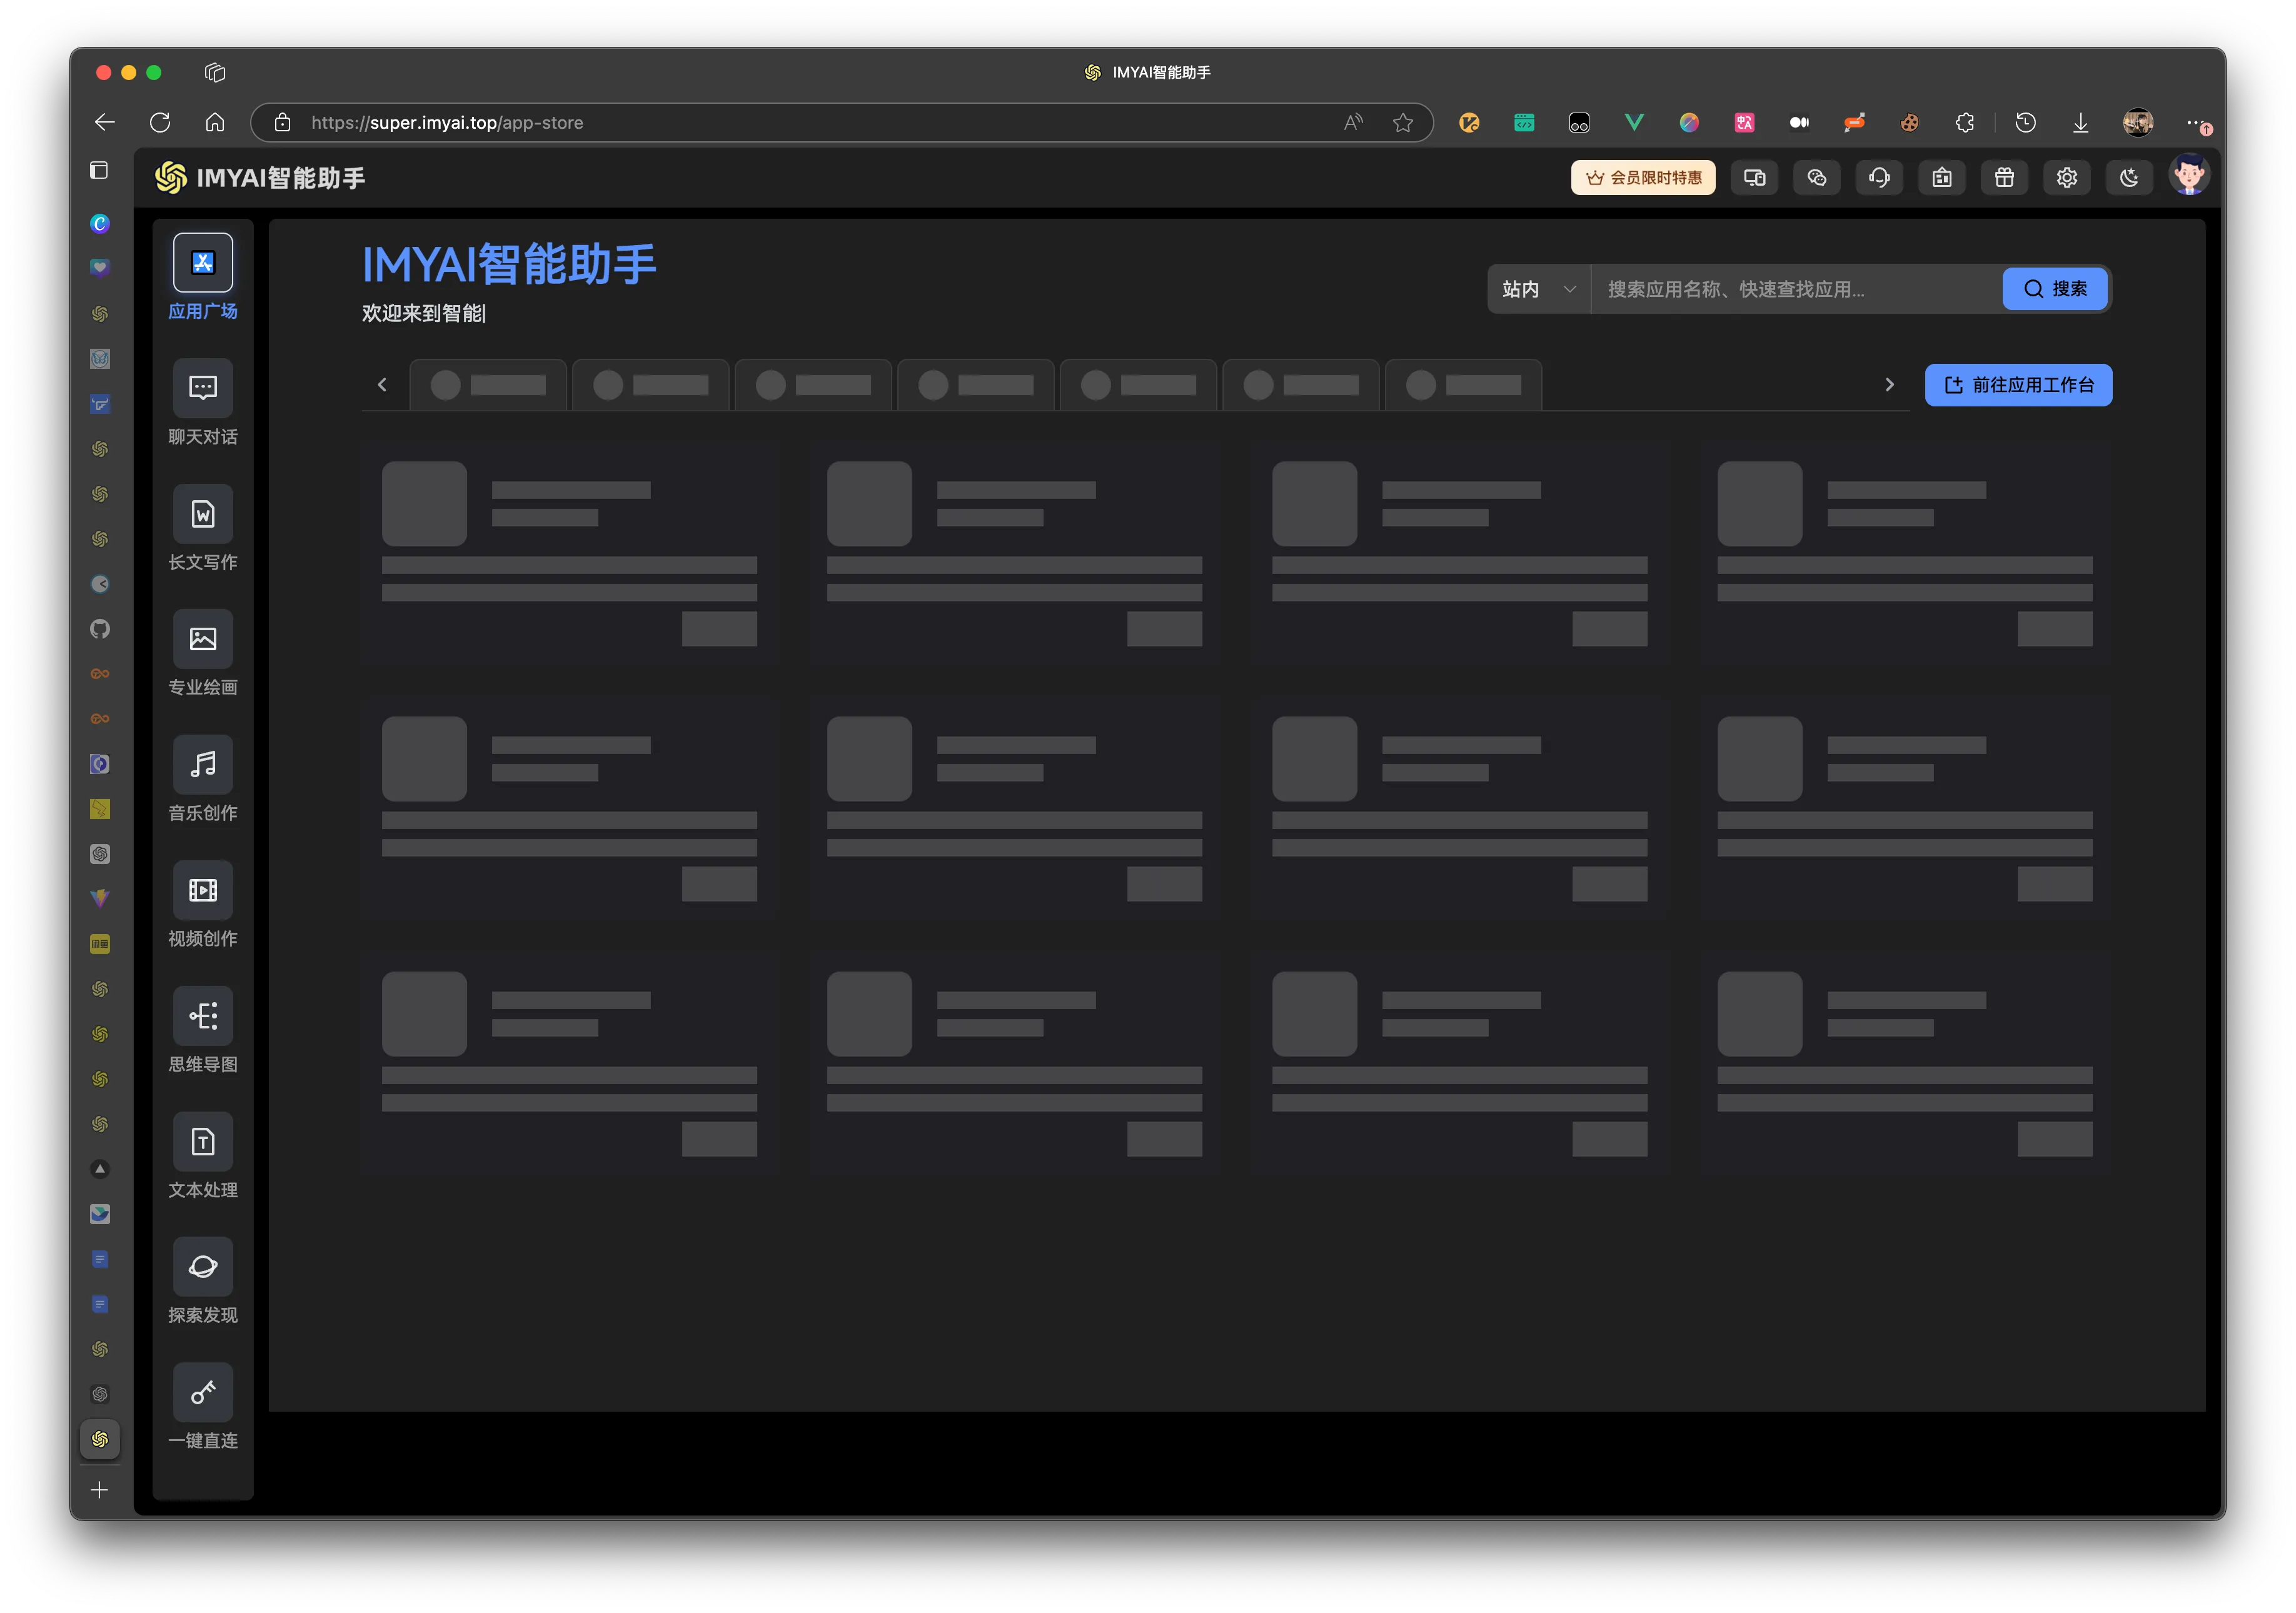Open the 探索发现 explore section
The width and height of the screenshot is (2296, 1613).
[203, 1281]
